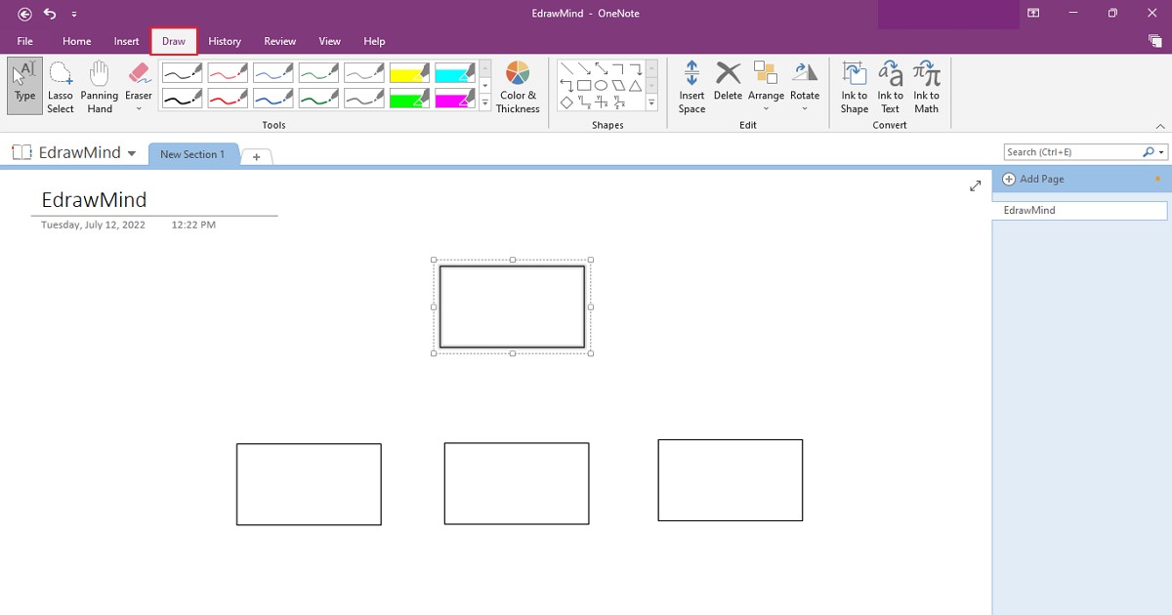1172x615 pixels.
Task: Go back using the title bar arrow
Action: (x=24, y=14)
